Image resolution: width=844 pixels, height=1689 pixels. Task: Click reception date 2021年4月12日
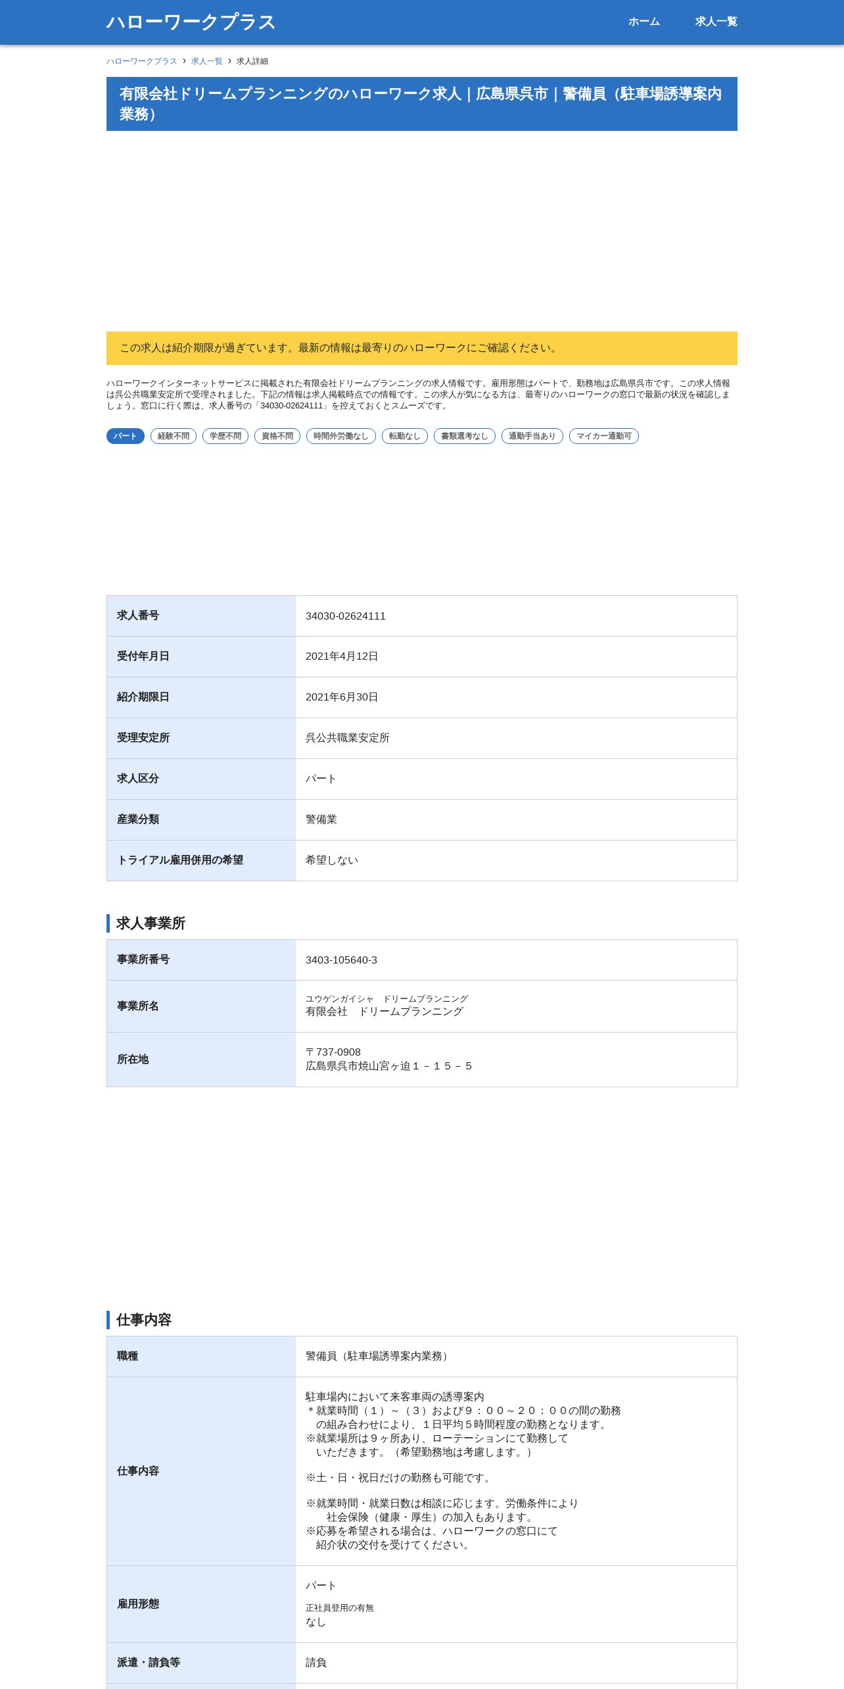(x=342, y=656)
